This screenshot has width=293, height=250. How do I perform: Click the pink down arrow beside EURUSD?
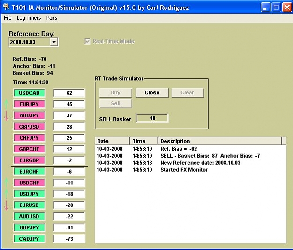point(7,205)
